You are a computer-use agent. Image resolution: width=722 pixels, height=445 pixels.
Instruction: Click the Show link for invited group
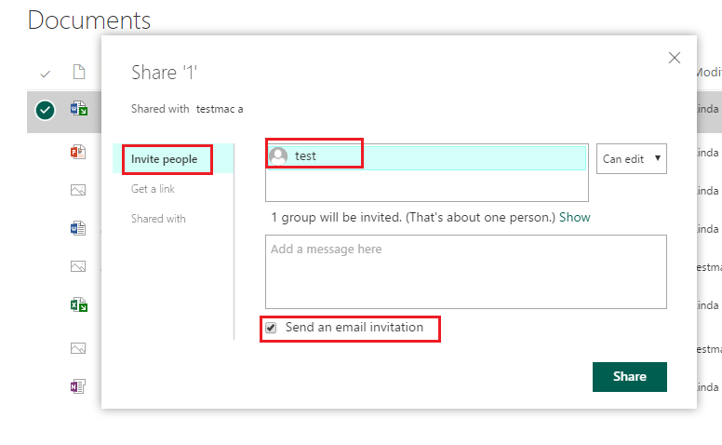click(574, 218)
